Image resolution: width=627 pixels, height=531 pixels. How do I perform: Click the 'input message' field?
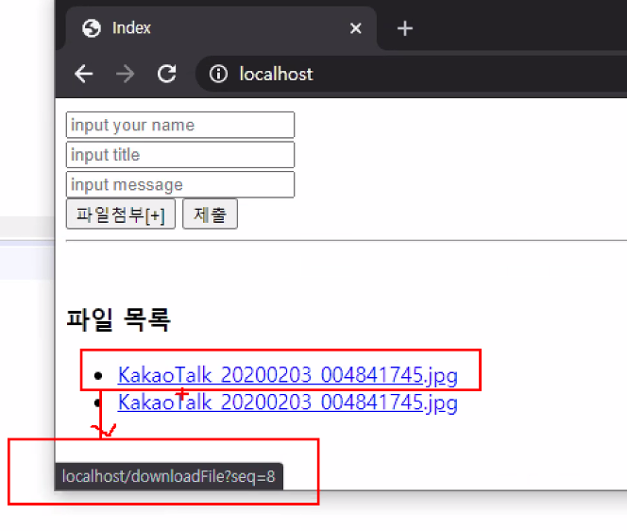click(x=180, y=184)
